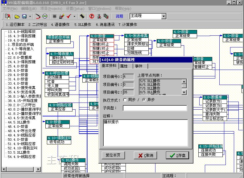Click the red prohibition sign toolbar icon

pyautogui.click(x=92, y=16)
